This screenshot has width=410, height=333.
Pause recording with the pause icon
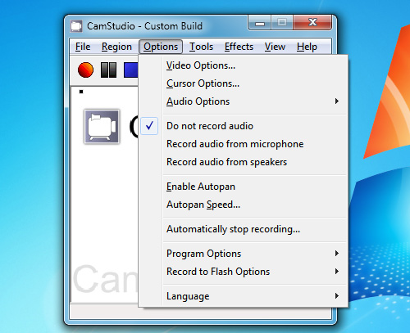[x=108, y=70]
